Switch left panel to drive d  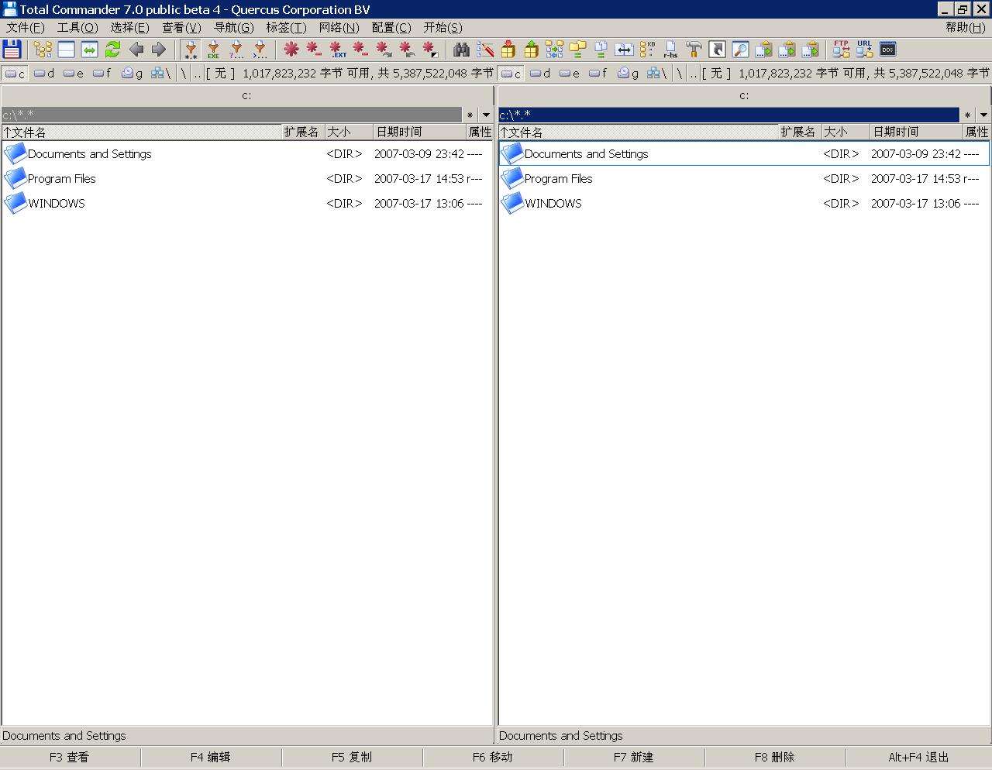[44, 74]
